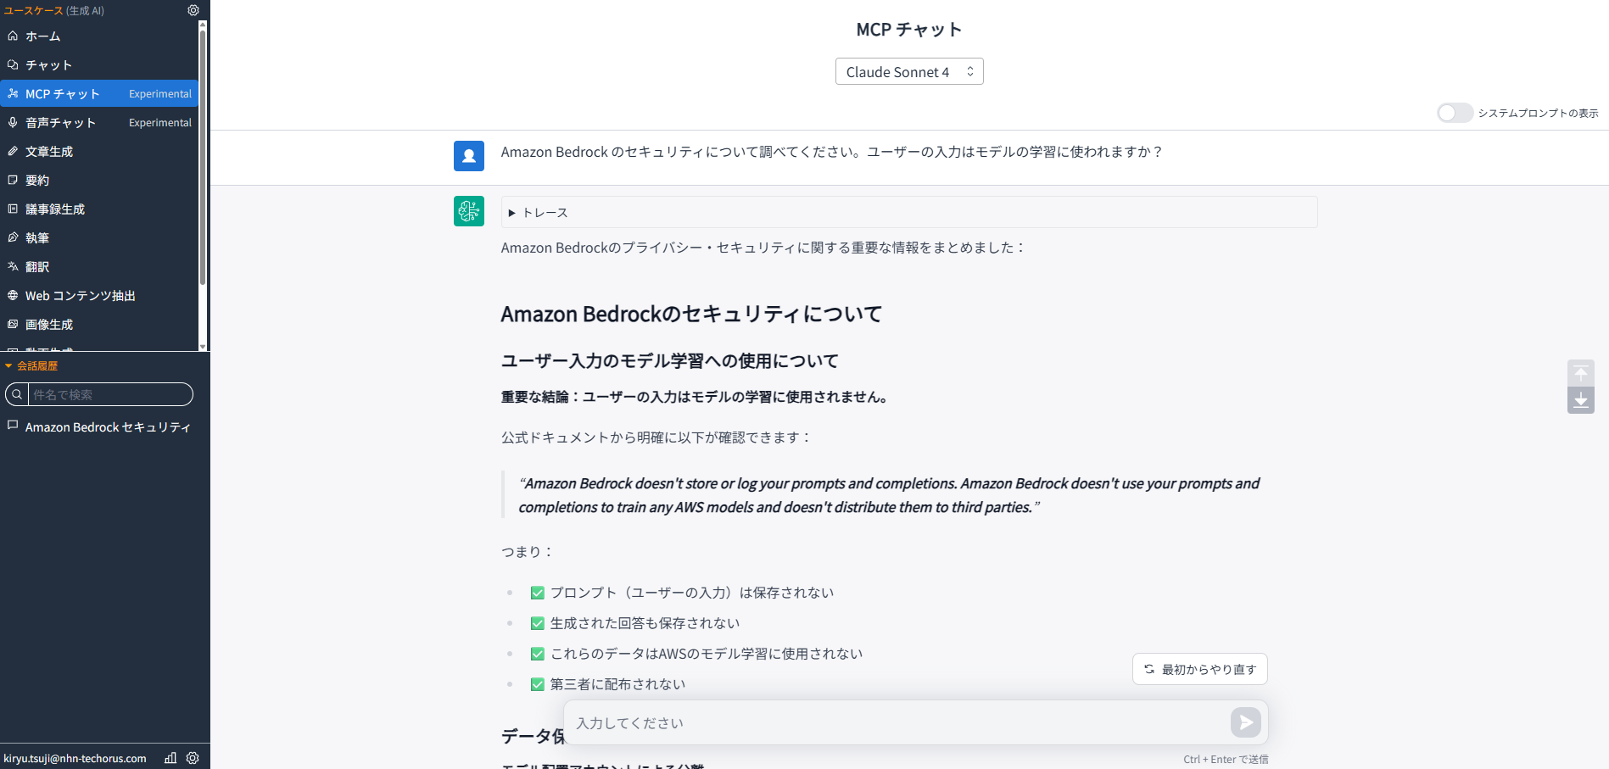
Task: Open 執筆 in the sidebar
Action: pyautogui.click(x=99, y=237)
